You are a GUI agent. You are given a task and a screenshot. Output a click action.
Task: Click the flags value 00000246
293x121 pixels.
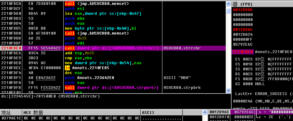pyautogui.click(x=243, y=101)
